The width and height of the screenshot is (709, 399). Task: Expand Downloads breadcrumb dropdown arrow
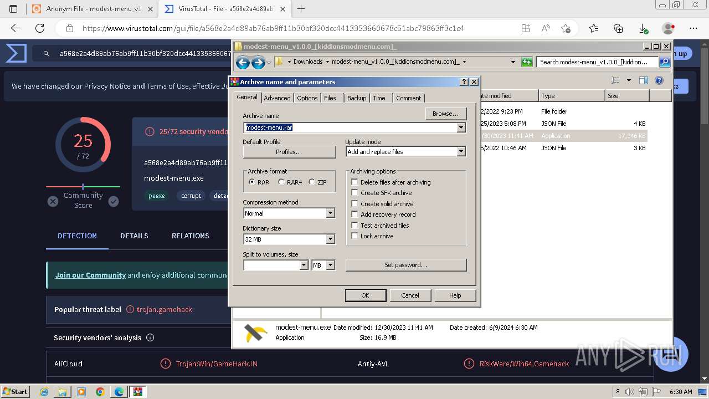coord(327,62)
